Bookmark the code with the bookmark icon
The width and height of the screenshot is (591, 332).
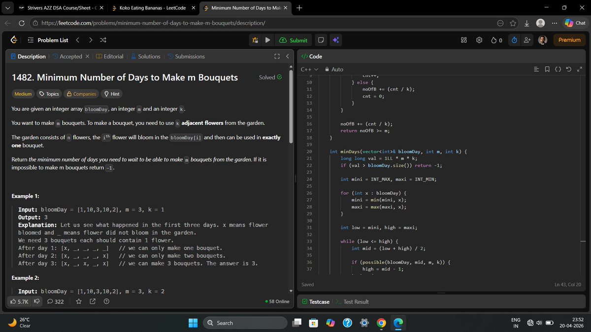547,69
